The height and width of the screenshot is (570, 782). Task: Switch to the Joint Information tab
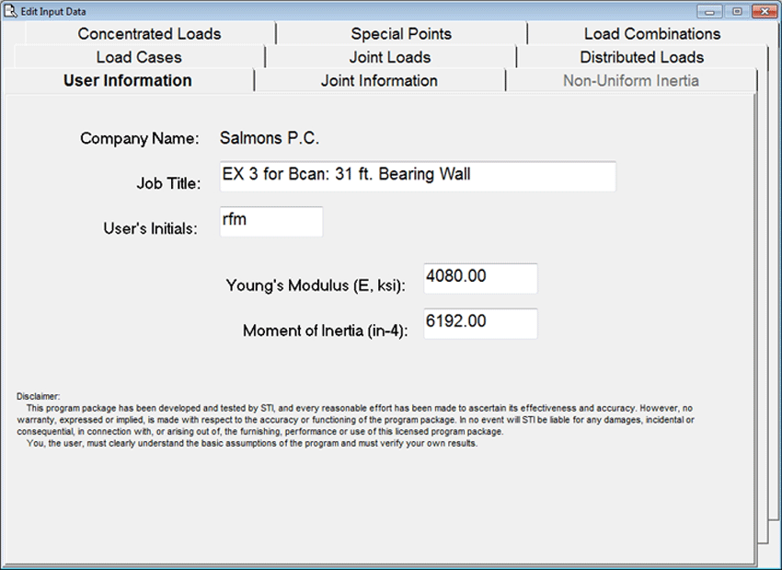pyautogui.click(x=379, y=81)
